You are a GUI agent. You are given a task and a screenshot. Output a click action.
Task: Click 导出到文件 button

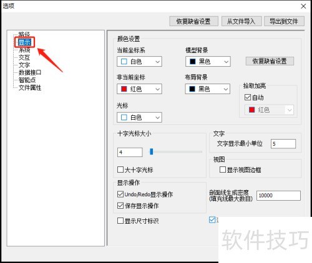point(284,21)
